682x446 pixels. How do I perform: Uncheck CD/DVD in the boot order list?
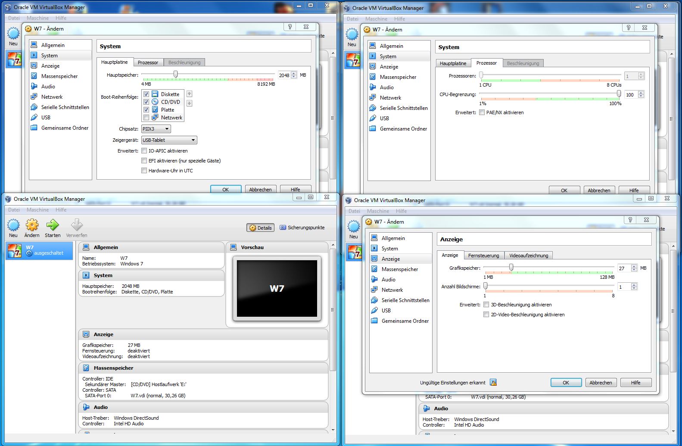click(x=146, y=102)
